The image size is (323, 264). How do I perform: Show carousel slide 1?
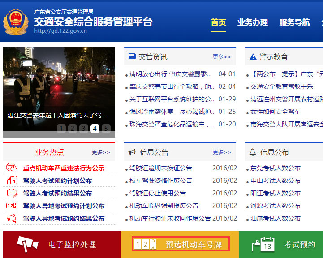click(x=61, y=128)
